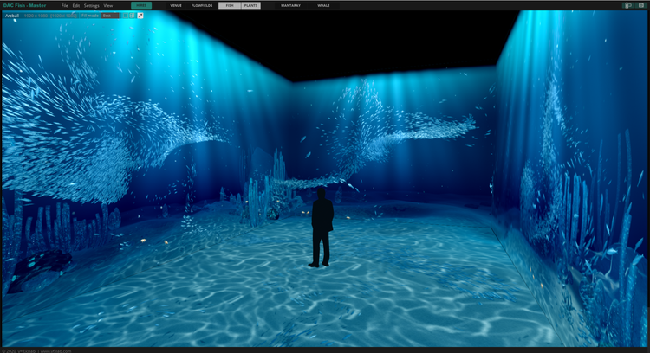The width and height of the screenshot is (650, 353).
Task: Click the screenshot camera icon
Action: 640,5
